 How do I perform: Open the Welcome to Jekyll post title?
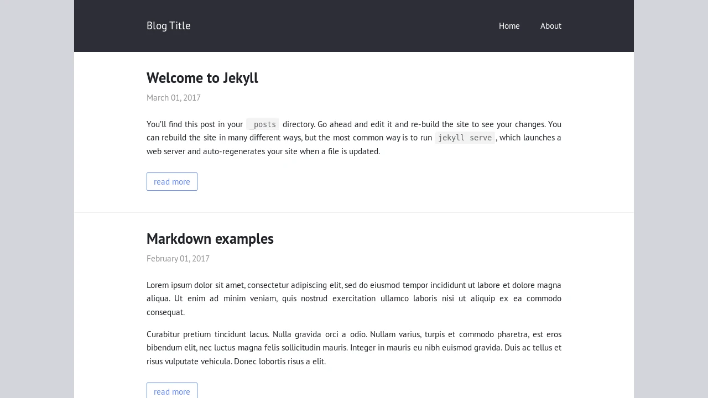pos(202,78)
